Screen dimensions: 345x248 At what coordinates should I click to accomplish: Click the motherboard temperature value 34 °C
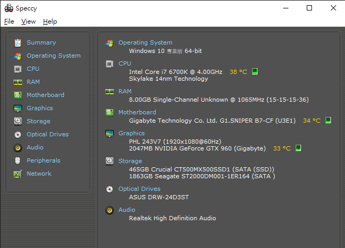(x=312, y=121)
